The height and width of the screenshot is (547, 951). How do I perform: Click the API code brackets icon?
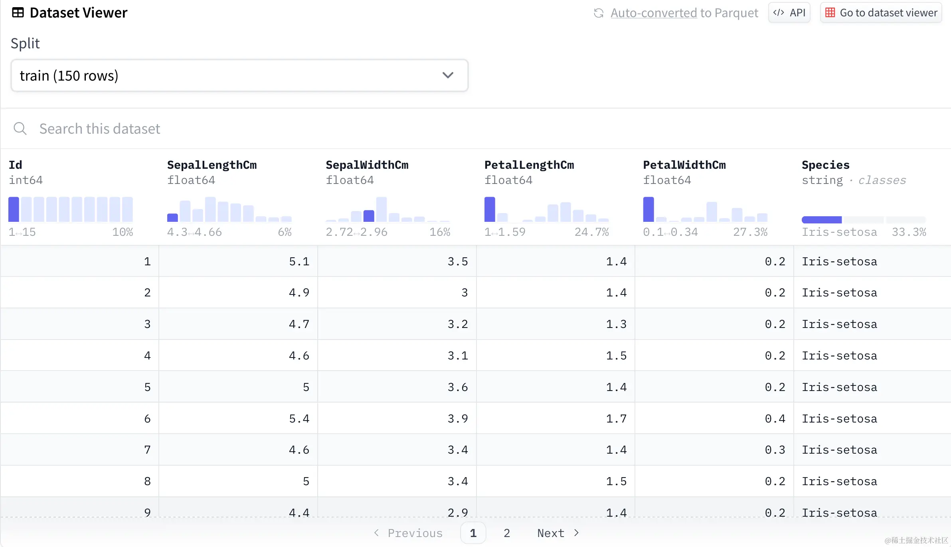tap(779, 13)
